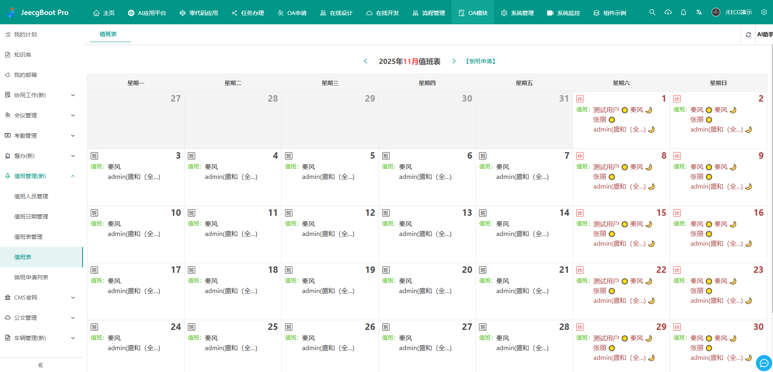
Task: Click the settings gear icon at top right
Action: (x=764, y=13)
